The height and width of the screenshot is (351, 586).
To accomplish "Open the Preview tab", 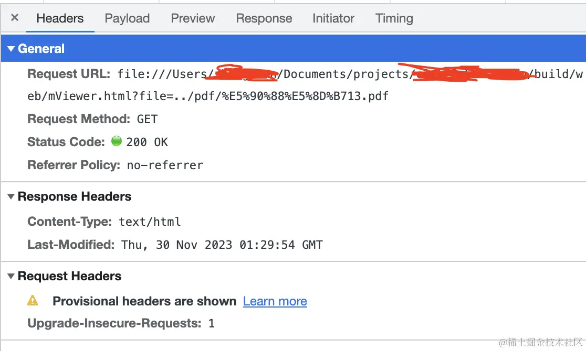I will pyautogui.click(x=193, y=18).
